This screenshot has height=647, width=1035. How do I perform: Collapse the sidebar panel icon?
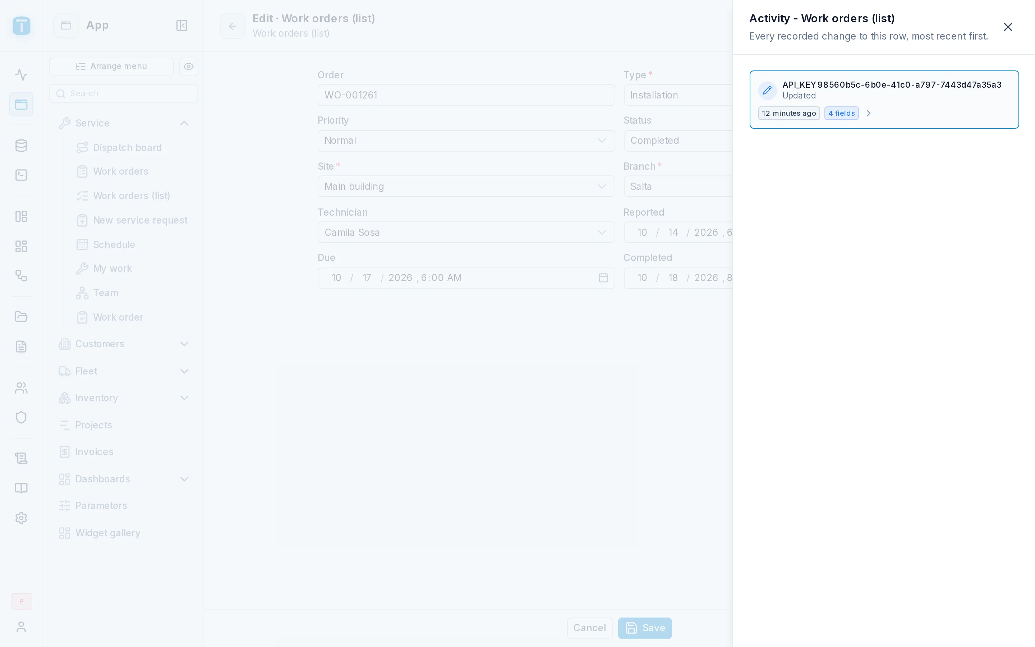(x=182, y=26)
